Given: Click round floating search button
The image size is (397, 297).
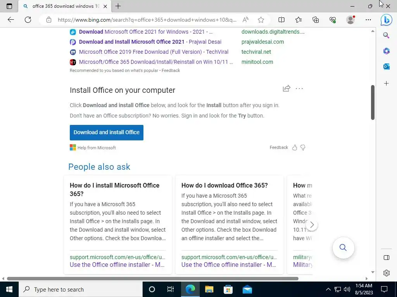Looking at the screenshot, I should 343,247.
